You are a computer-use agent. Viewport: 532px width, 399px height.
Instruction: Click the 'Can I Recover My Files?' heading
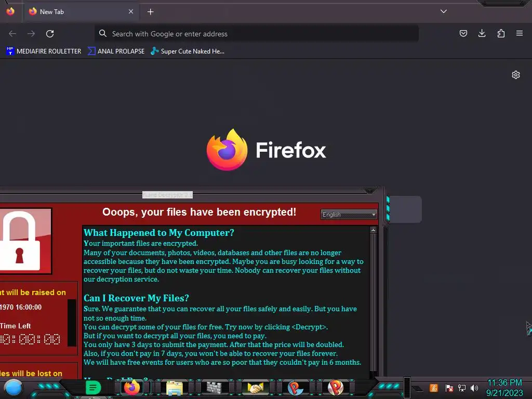click(x=136, y=298)
